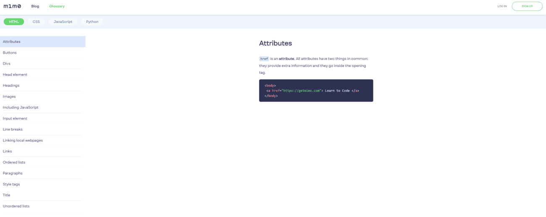This screenshot has width=546, height=217.
Task: Open the Line breaks entry
Action: (42, 129)
